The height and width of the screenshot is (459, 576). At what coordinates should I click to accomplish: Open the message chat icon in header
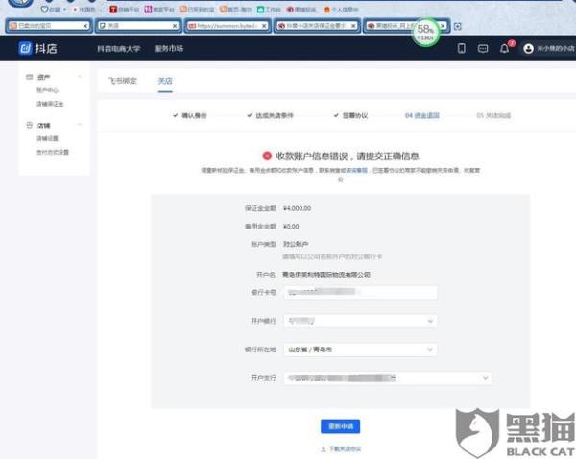[483, 48]
